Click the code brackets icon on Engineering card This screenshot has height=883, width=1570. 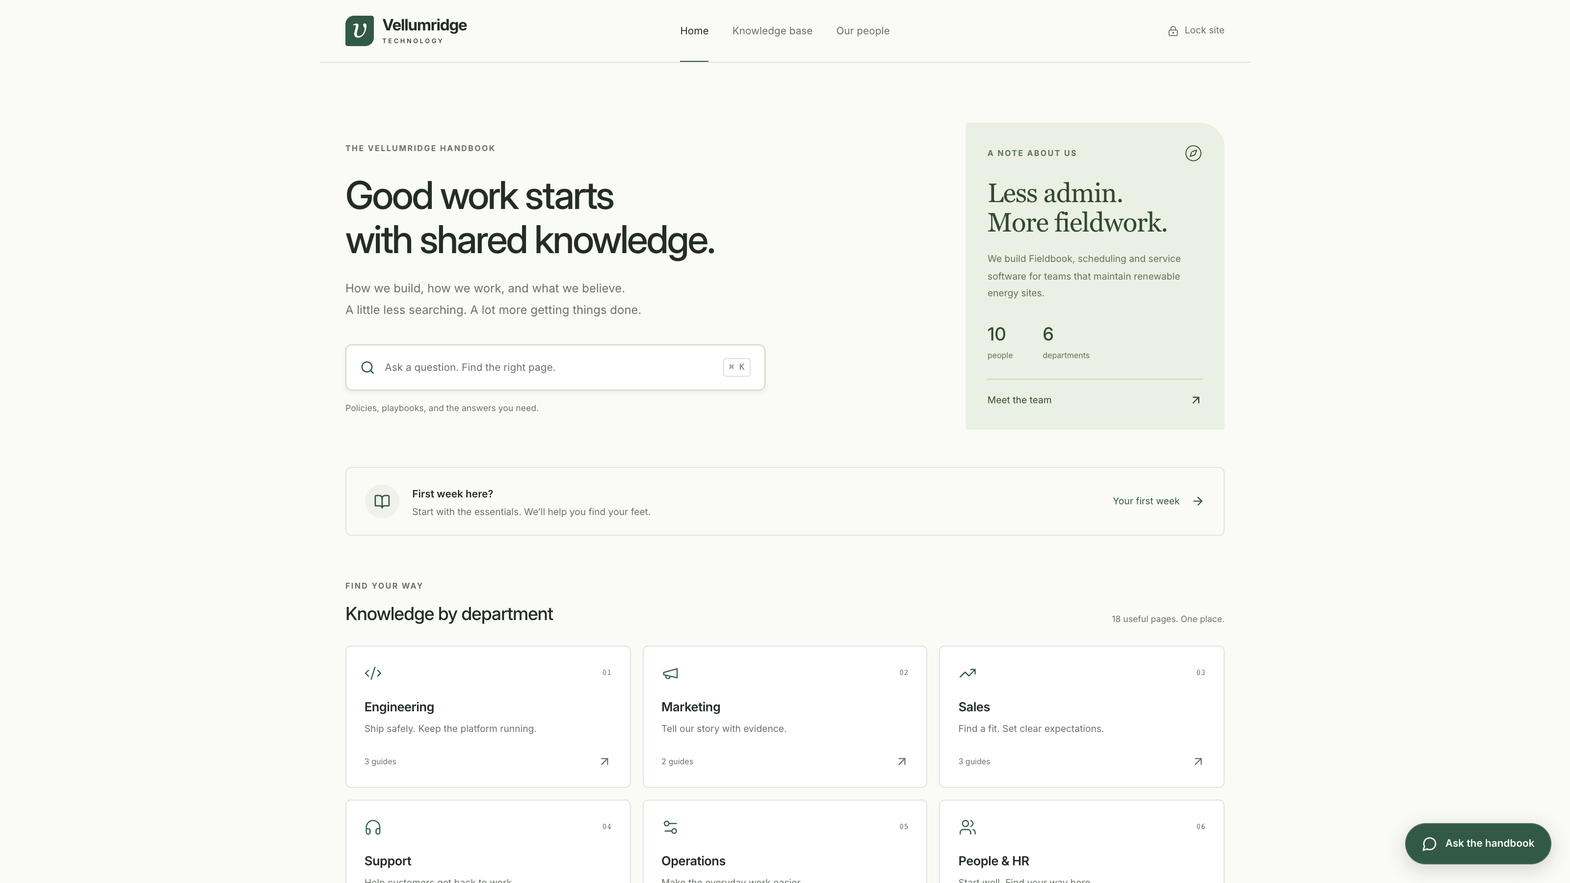click(x=373, y=673)
